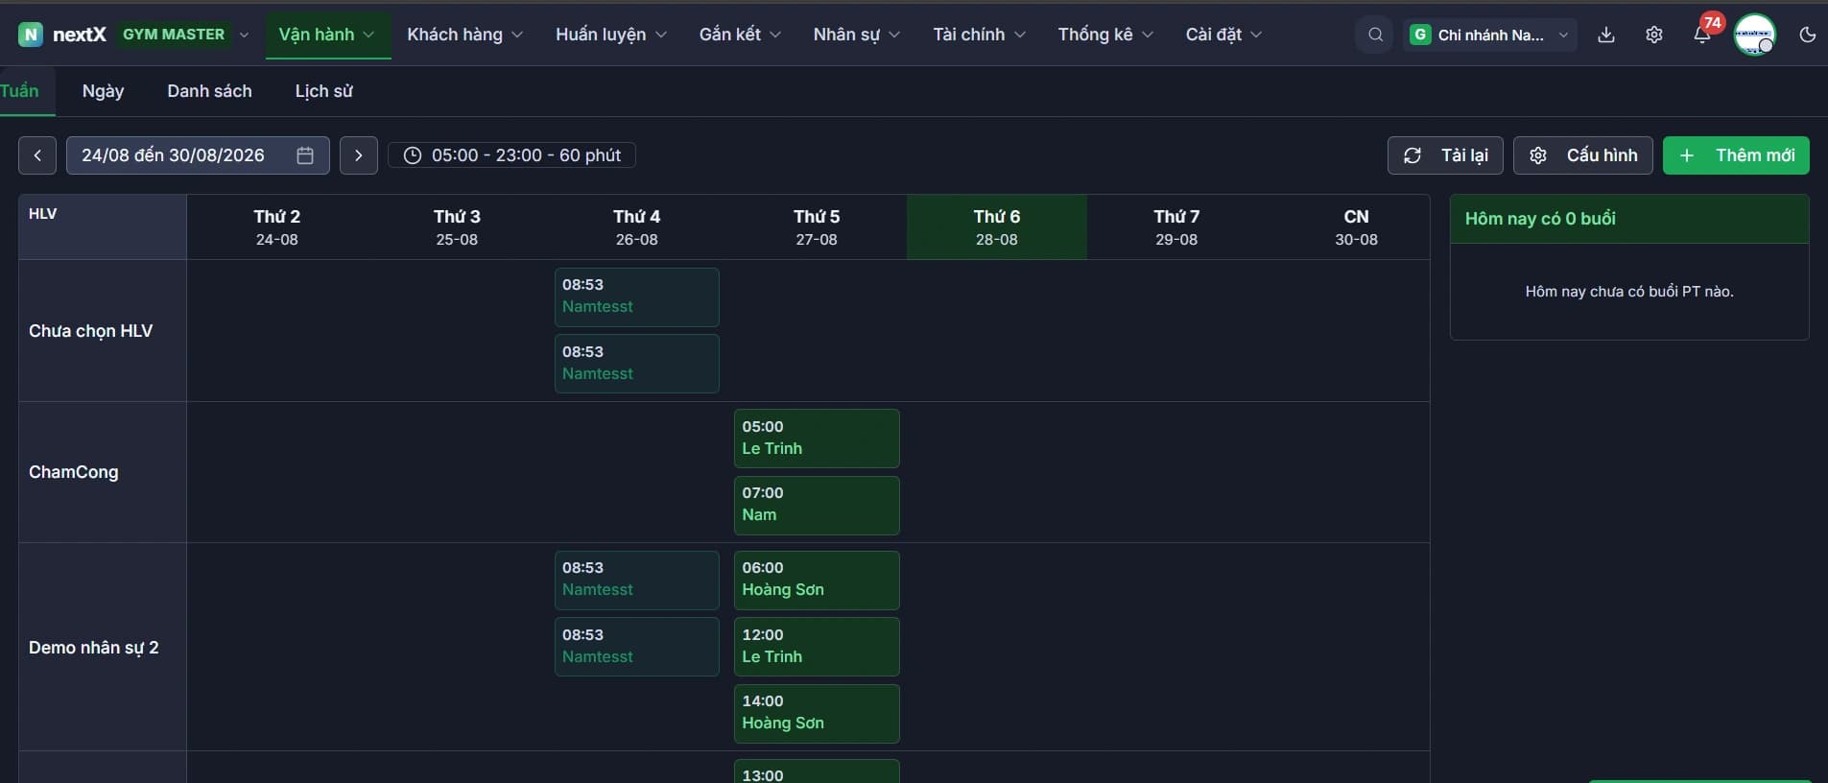This screenshot has width=1828, height=783.
Task: Select the Thứ 4 26-08 column header
Action: (x=637, y=227)
